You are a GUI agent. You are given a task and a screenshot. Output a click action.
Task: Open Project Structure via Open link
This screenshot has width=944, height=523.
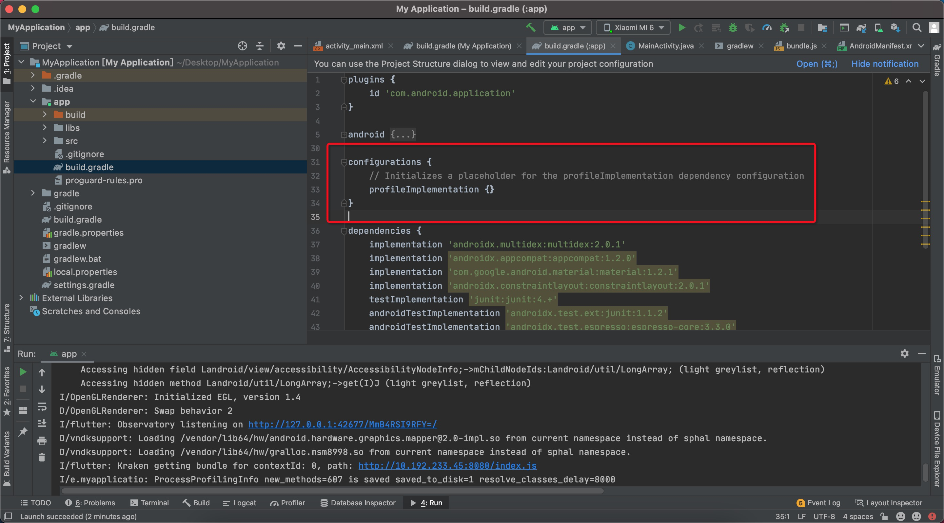tap(816, 64)
